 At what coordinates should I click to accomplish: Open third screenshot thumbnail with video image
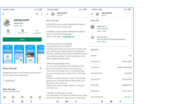(30, 54)
